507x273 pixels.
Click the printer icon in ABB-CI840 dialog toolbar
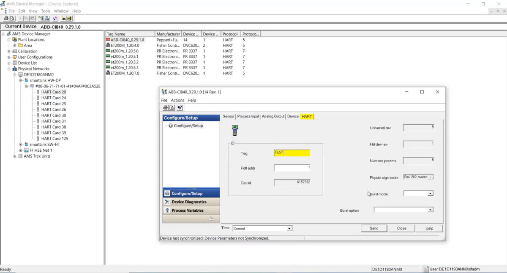[165, 108]
